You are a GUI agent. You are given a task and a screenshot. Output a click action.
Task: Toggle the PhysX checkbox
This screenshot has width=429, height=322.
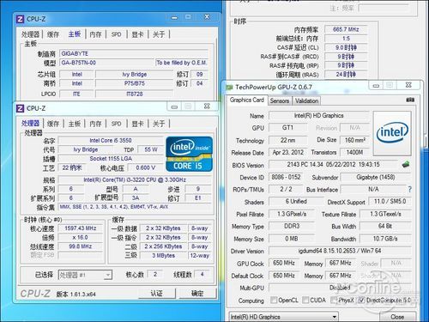click(x=334, y=300)
